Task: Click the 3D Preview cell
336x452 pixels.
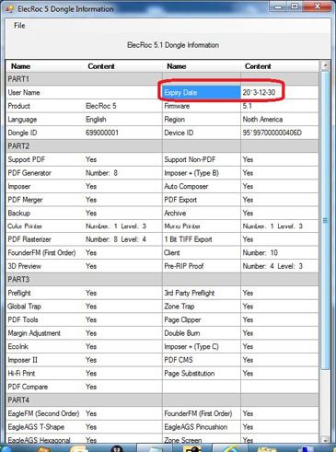Action: tap(45, 266)
